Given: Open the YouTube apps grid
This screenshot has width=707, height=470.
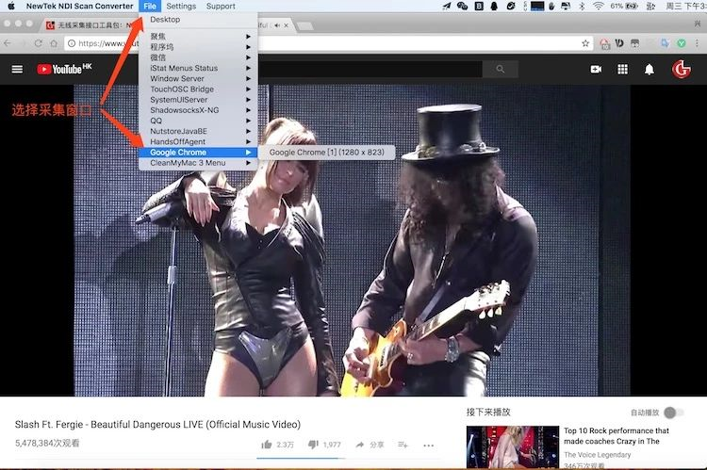Looking at the screenshot, I should pyautogui.click(x=623, y=69).
